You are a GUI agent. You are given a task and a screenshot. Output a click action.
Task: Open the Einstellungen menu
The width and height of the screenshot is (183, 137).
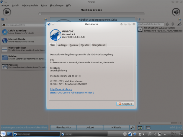click(x=57, y=6)
